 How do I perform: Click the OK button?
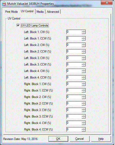(x=58, y=139)
